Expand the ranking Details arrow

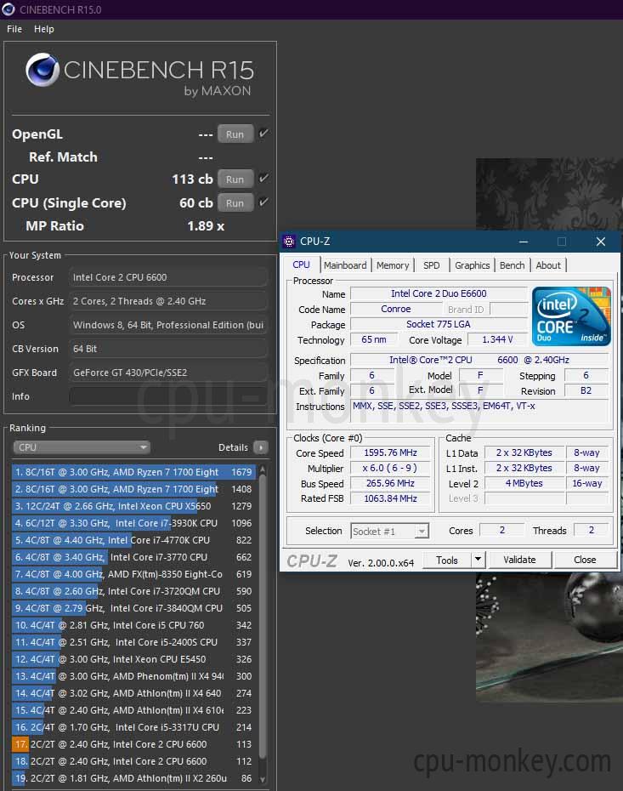[x=261, y=447]
